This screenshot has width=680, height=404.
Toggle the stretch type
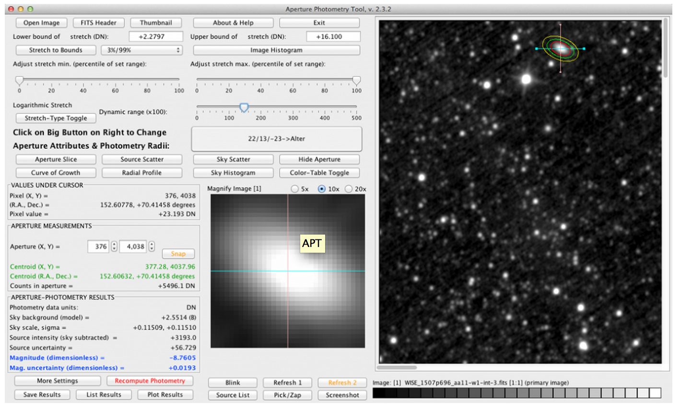56,118
